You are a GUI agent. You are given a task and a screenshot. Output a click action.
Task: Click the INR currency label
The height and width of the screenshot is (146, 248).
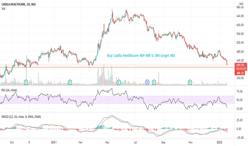(241, 4)
